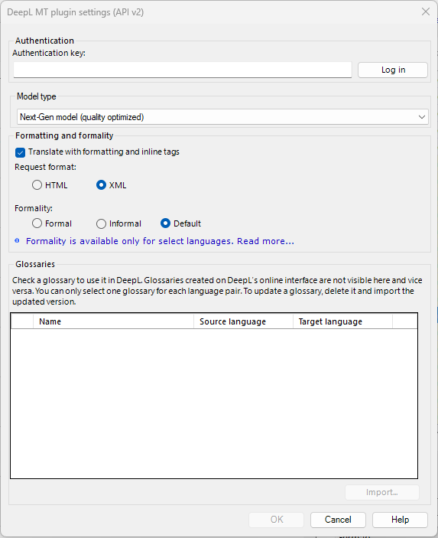438x538 pixels.
Task: Click the Log in button
Action: pos(393,70)
